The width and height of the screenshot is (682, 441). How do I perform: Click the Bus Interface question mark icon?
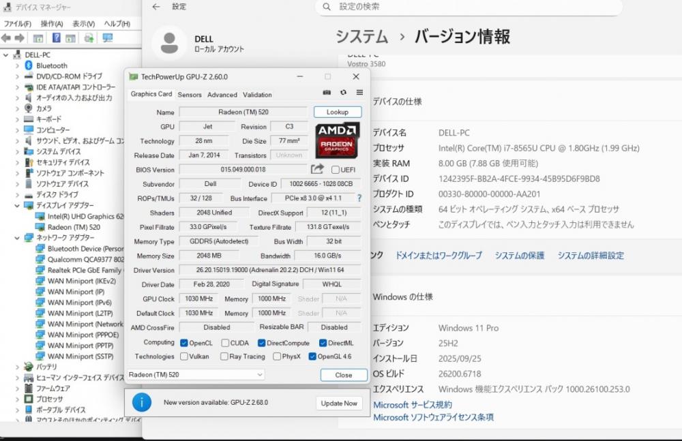(x=360, y=198)
